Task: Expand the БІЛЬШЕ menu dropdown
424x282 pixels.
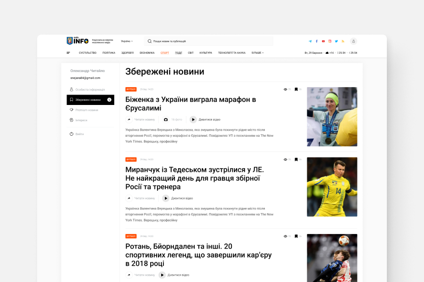Action: coord(258,53)
